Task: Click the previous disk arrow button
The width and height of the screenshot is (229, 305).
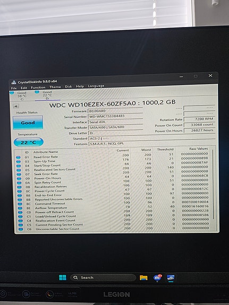Action: [x=16, y=106]
